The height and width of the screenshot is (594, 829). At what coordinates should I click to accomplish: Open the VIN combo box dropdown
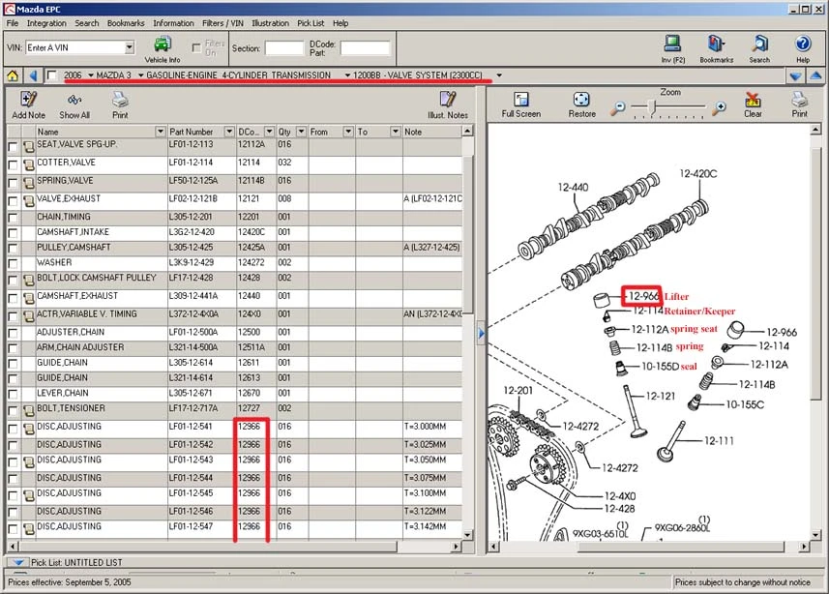point(130,47)
